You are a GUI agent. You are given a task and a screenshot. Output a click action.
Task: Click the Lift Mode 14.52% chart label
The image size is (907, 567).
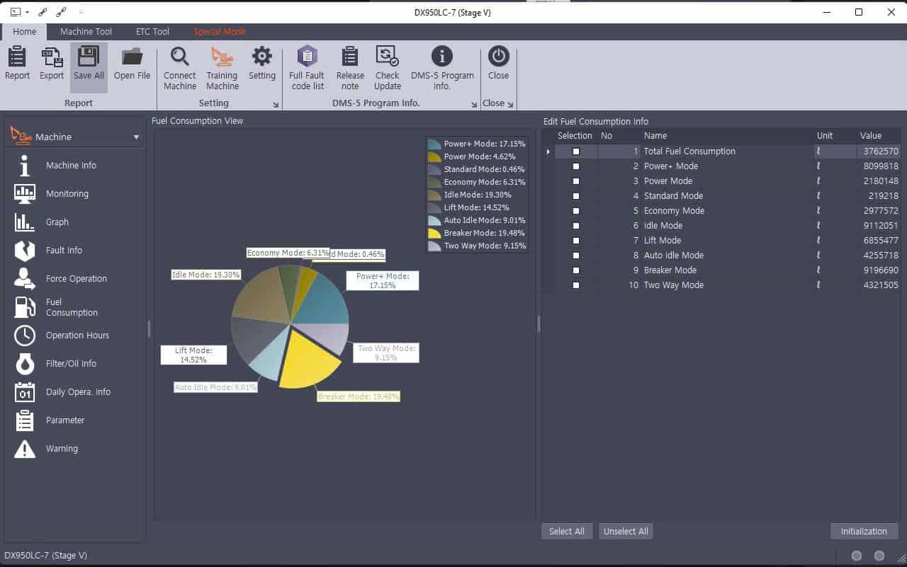coord(193,355)
